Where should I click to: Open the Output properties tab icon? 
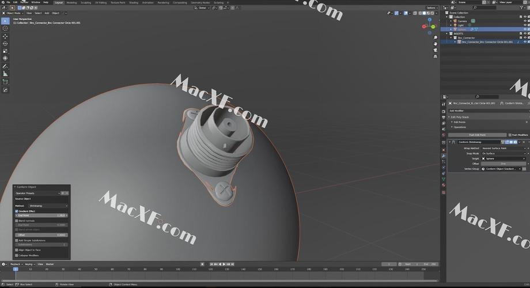click(444, 118)
